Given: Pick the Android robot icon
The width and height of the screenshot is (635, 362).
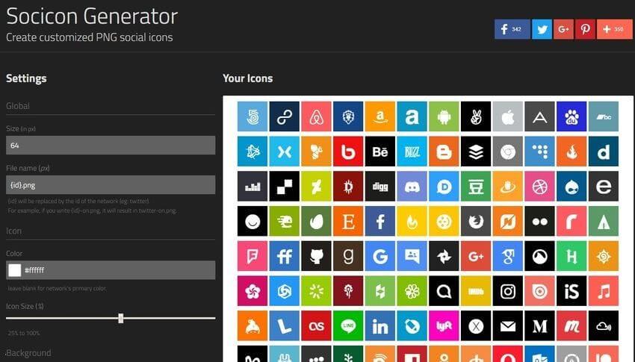Looking at the screenshot, I should click(x=444, y=116).
